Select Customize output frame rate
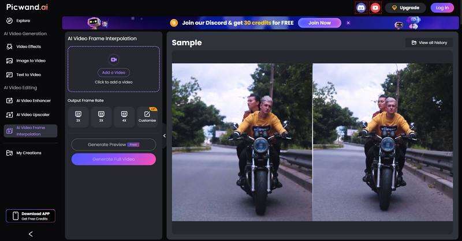462x241 pixels. [x=147, y=117]
